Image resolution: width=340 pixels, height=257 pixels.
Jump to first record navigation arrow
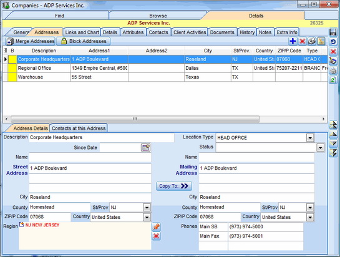[x=333, y=125]
